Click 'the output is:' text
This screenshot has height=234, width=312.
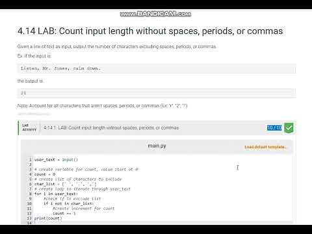coord(31,81)
